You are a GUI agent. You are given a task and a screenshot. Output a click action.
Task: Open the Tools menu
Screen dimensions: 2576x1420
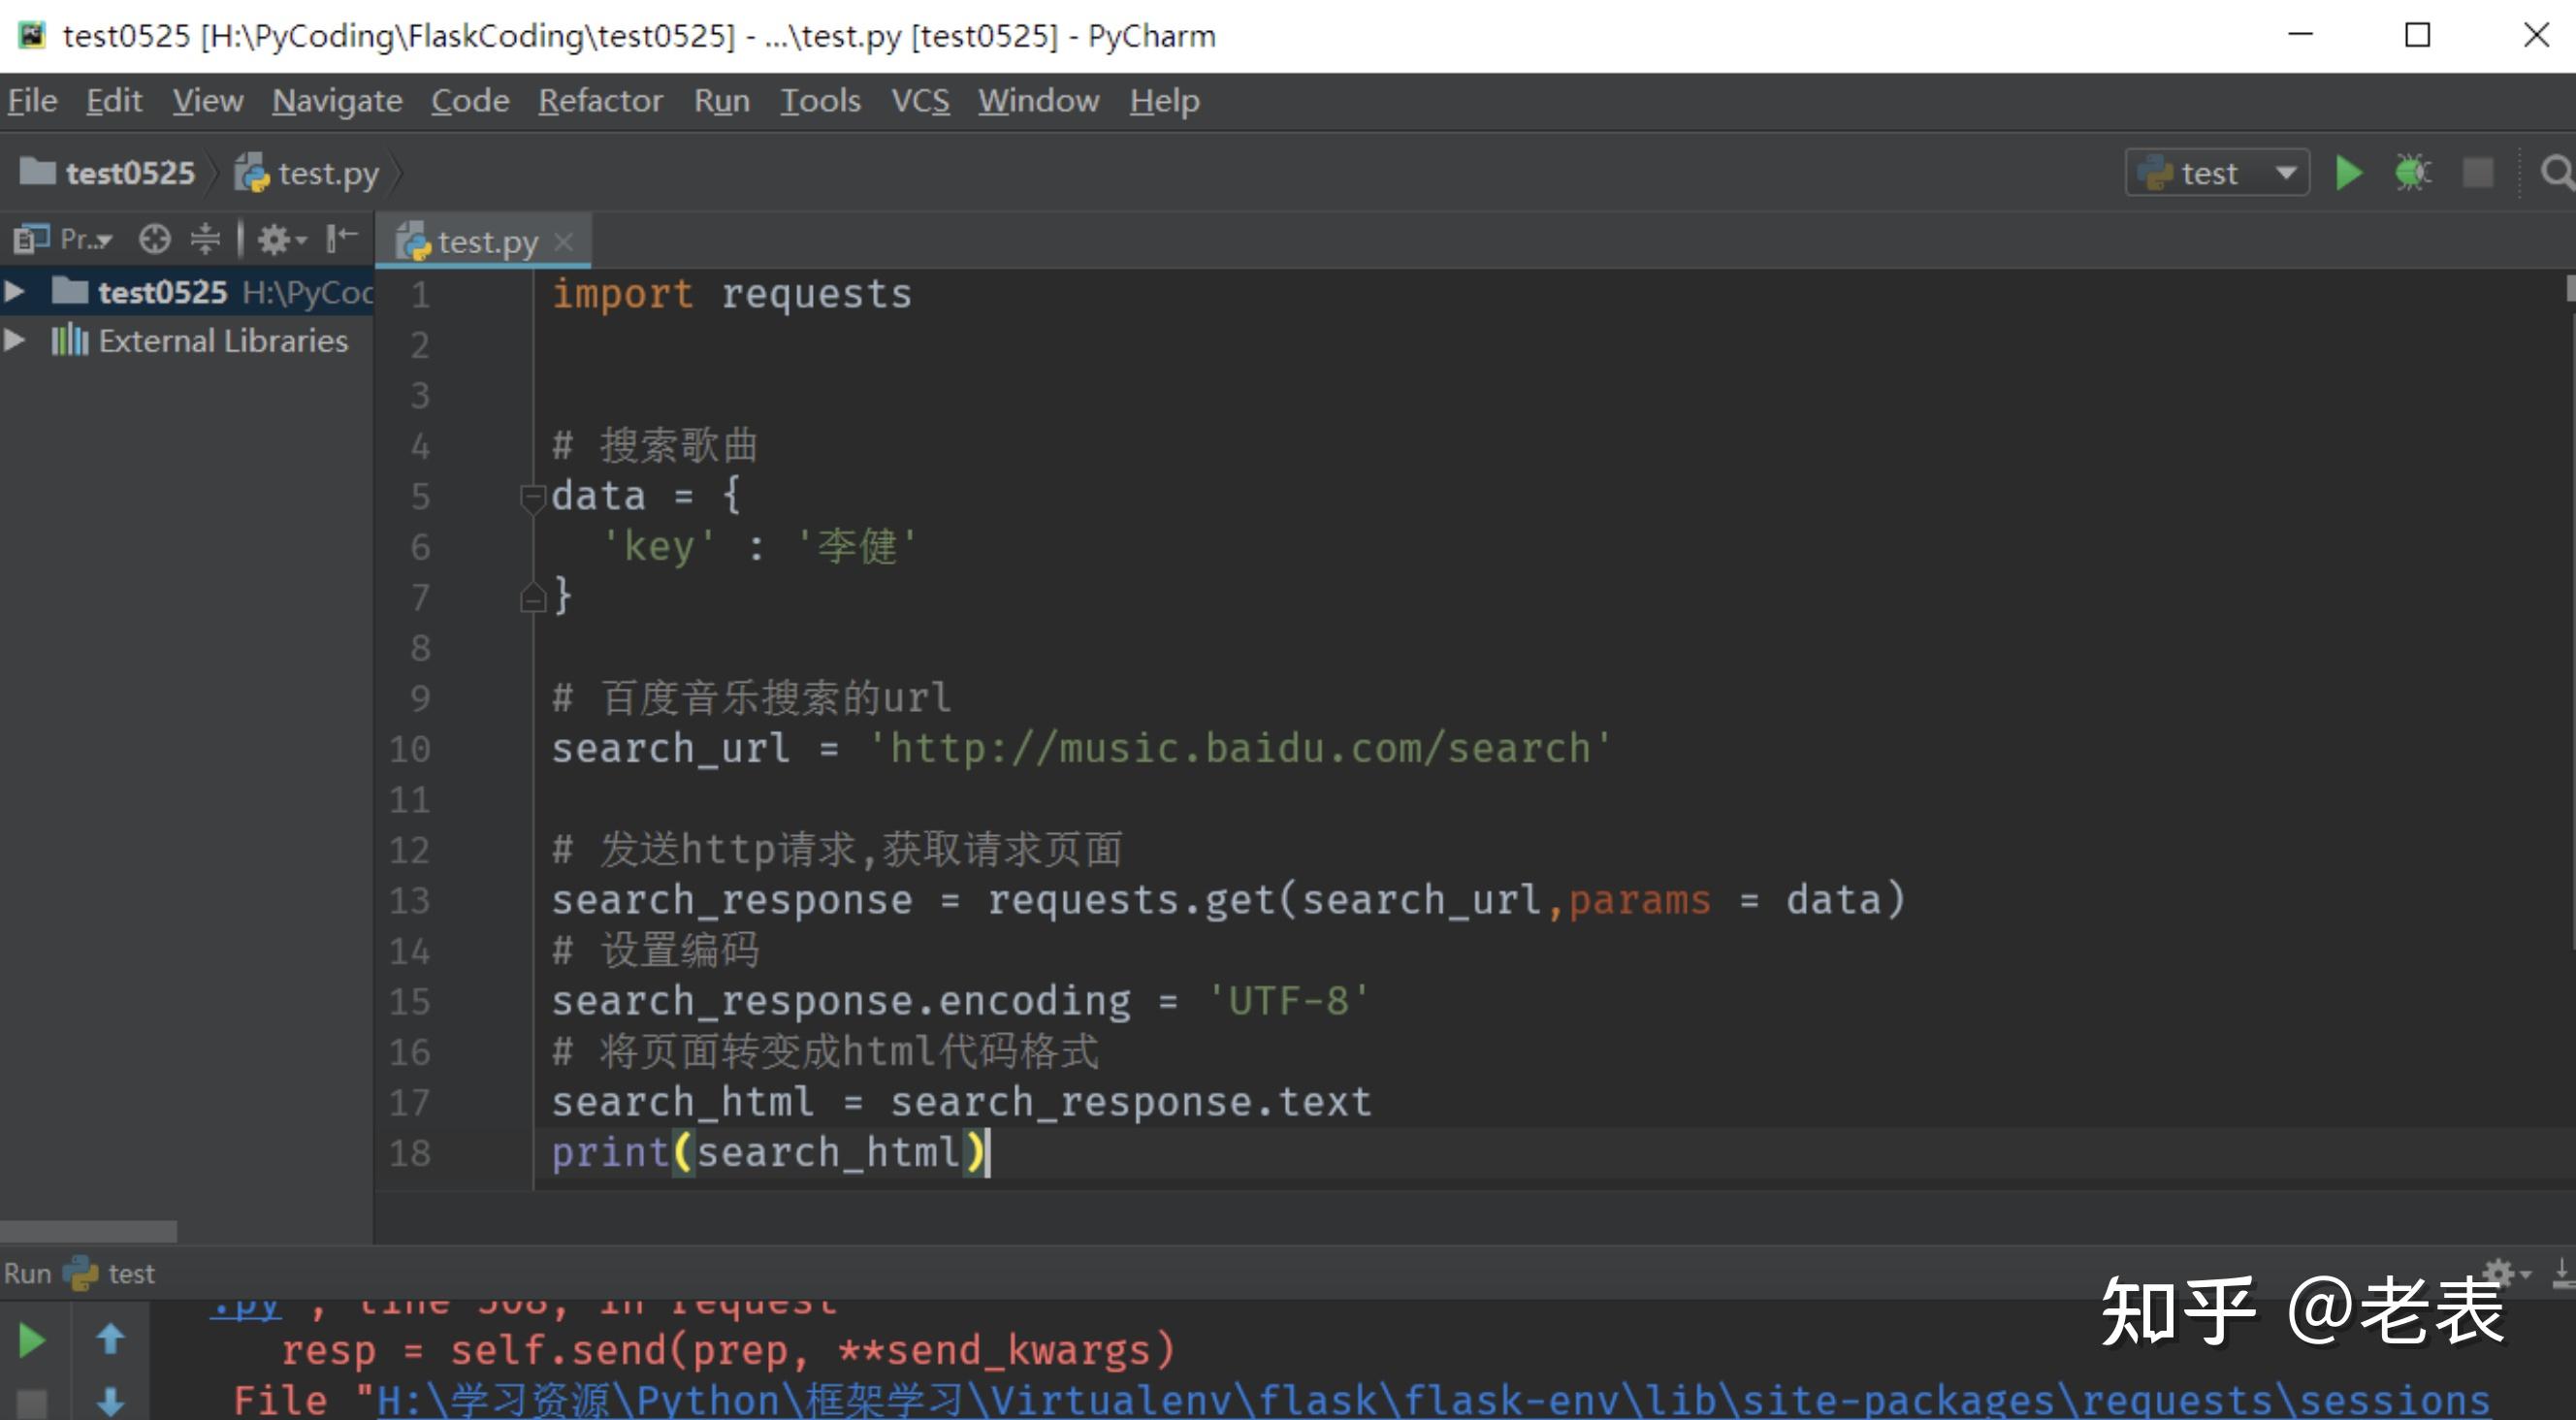820,101
